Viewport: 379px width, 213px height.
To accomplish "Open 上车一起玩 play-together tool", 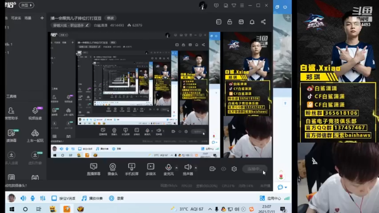I will pos(35,135).
